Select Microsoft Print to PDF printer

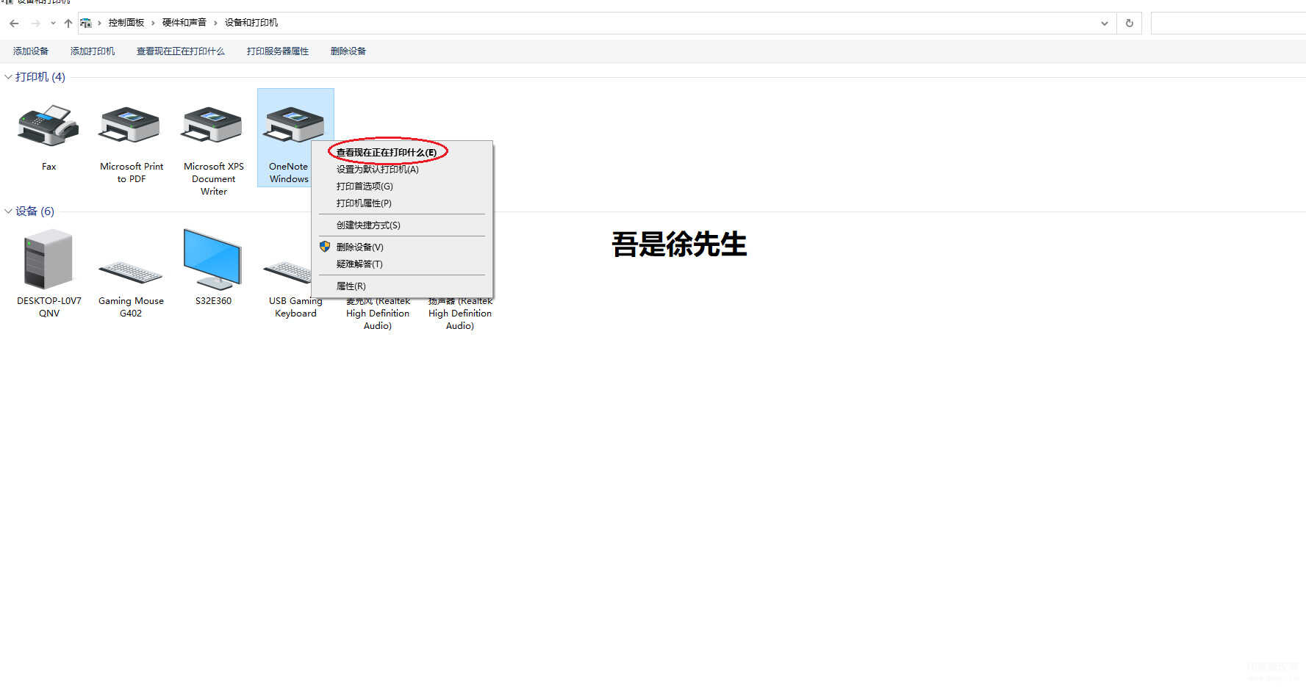point(131,126)
